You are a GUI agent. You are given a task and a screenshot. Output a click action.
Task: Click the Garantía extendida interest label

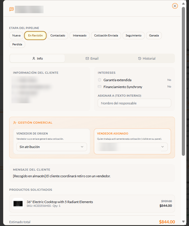point(117,80)
